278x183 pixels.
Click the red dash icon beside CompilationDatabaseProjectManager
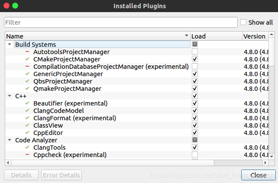(27, 67)
